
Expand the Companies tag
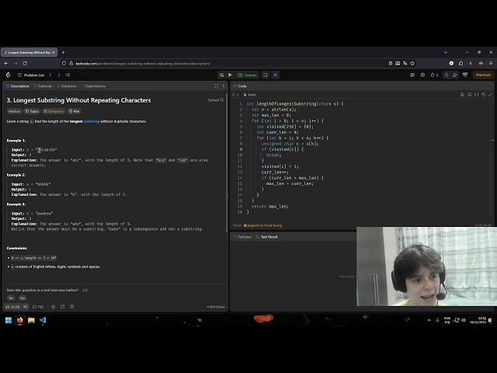coord(54,111)
